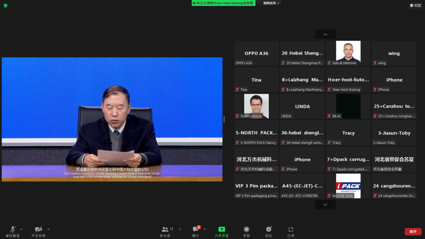Collapse the video gallery with top chevron
Viewport: 425px width, 239px height.
click(x=325, y=34)
